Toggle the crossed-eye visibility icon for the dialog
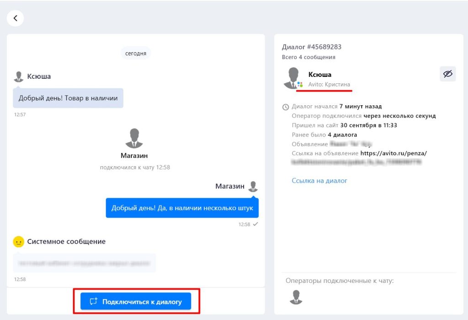Image resolution: width=468 pixels, height=320 pixels. pos(447,74)
